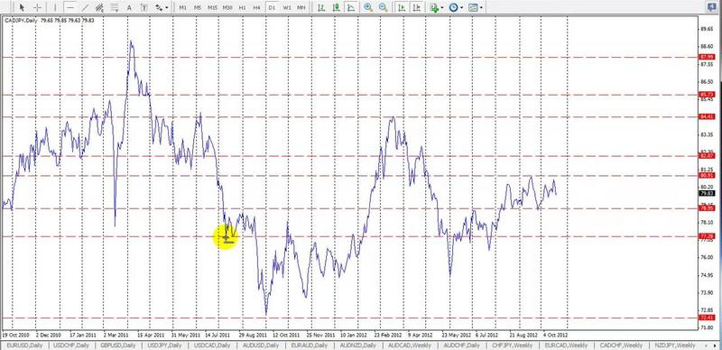Screen dimensions: 722x350
Task: Switch to M15 timeframe
Action: (x=212, y=7)
